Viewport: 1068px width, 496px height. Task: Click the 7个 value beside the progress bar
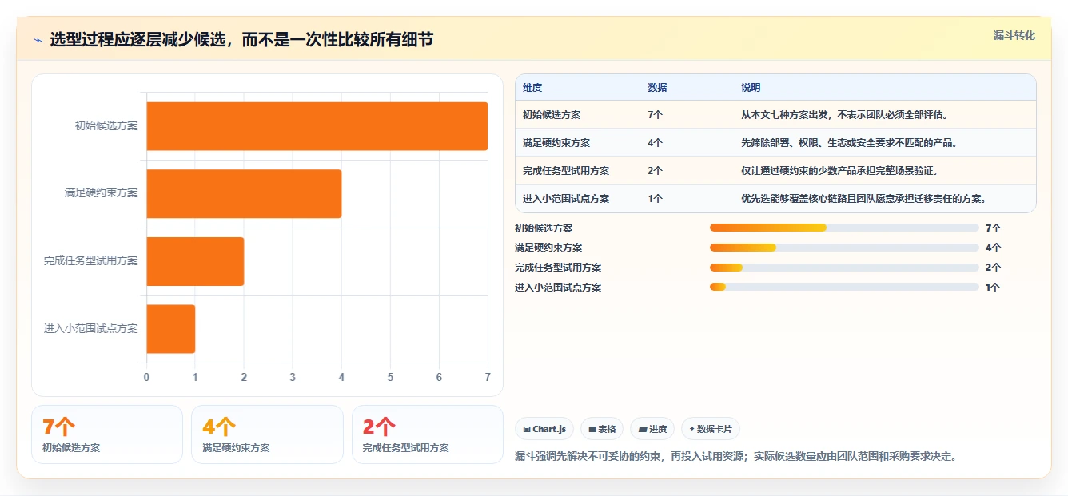(x=993, y=228)
